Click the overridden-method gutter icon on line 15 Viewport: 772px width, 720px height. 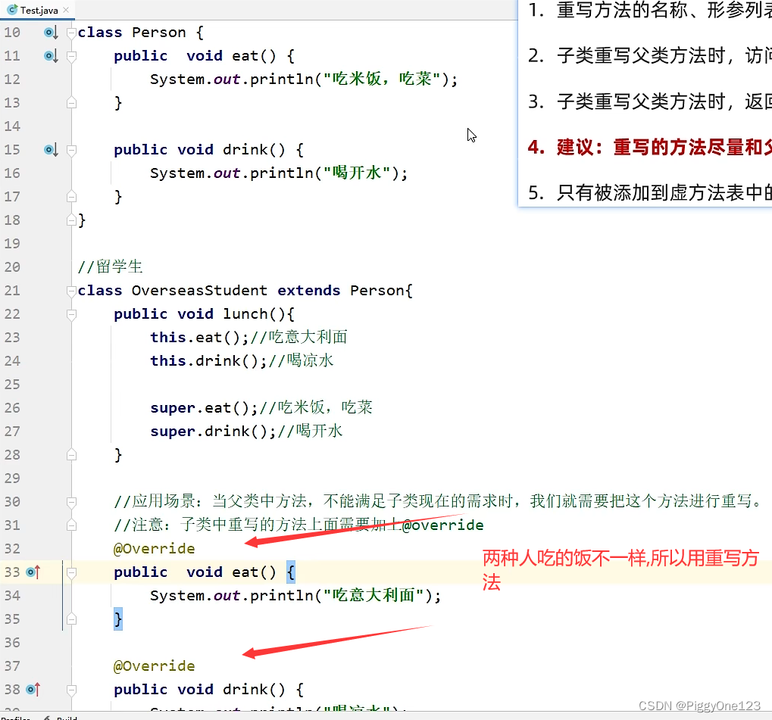pos(51,150)
